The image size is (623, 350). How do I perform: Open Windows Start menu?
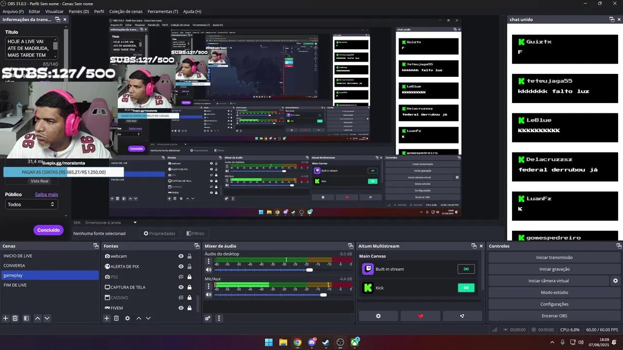pos(269,342)
